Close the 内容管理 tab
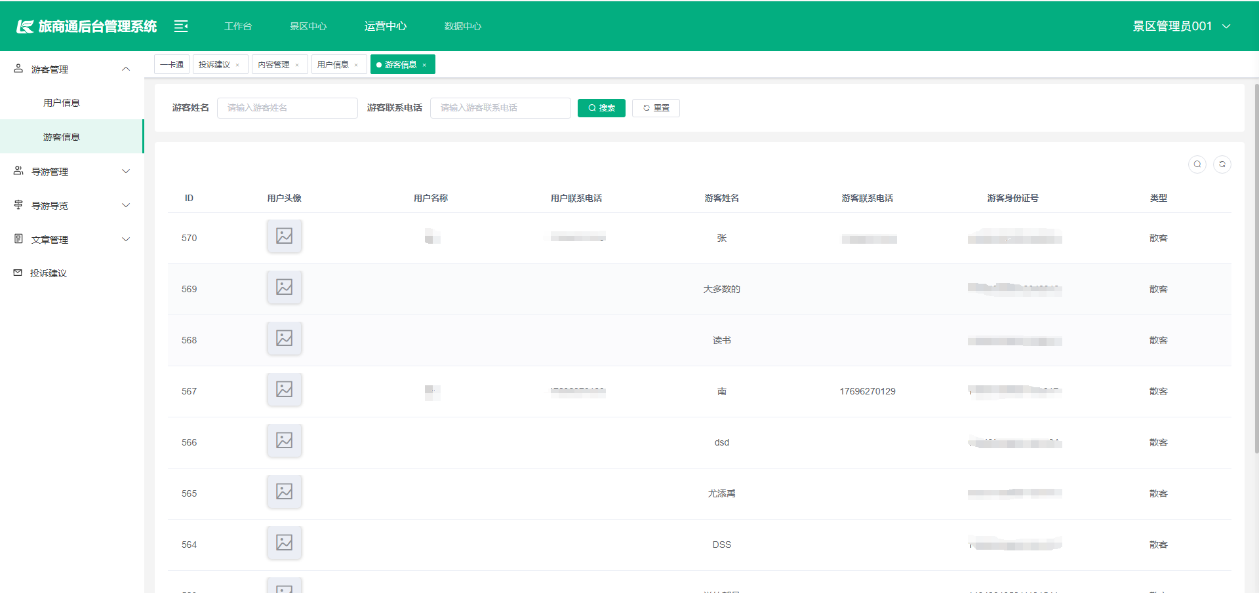Image resolution: width=1259 pixels, height=593 pixels. click(x=297, y=65)
